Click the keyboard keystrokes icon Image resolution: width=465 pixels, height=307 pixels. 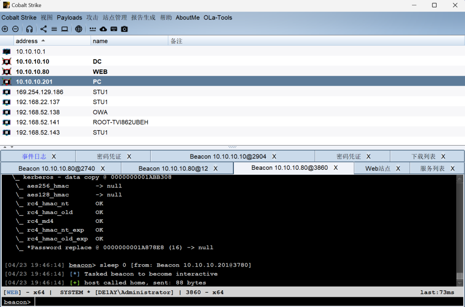click(x=113, y=29)
